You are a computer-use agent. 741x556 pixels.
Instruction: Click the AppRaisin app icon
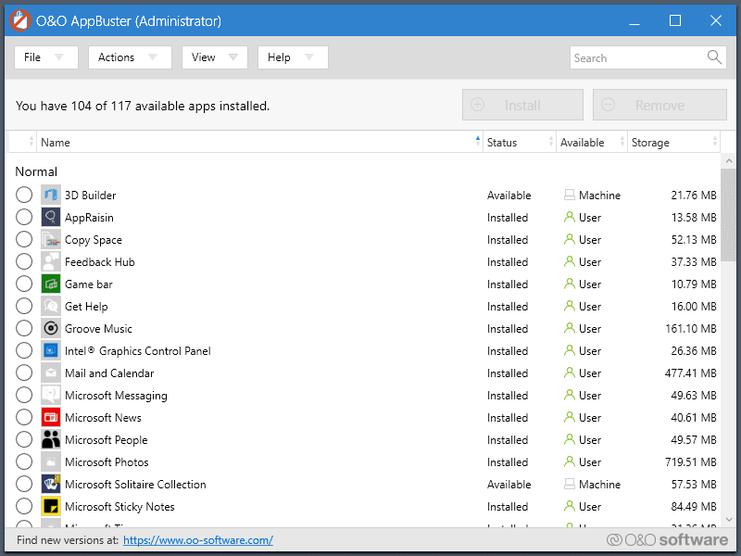point(51,217)
